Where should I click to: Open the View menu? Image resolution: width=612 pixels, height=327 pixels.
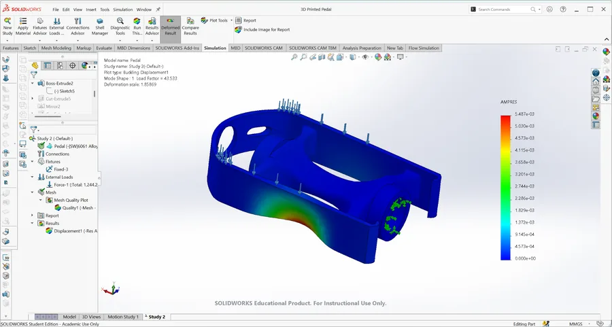coord(78,10)
